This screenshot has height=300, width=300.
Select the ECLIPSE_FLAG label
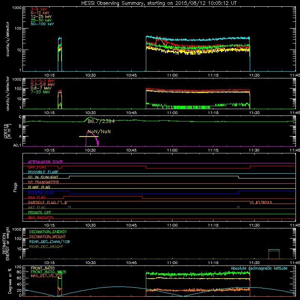click(41, 192)
